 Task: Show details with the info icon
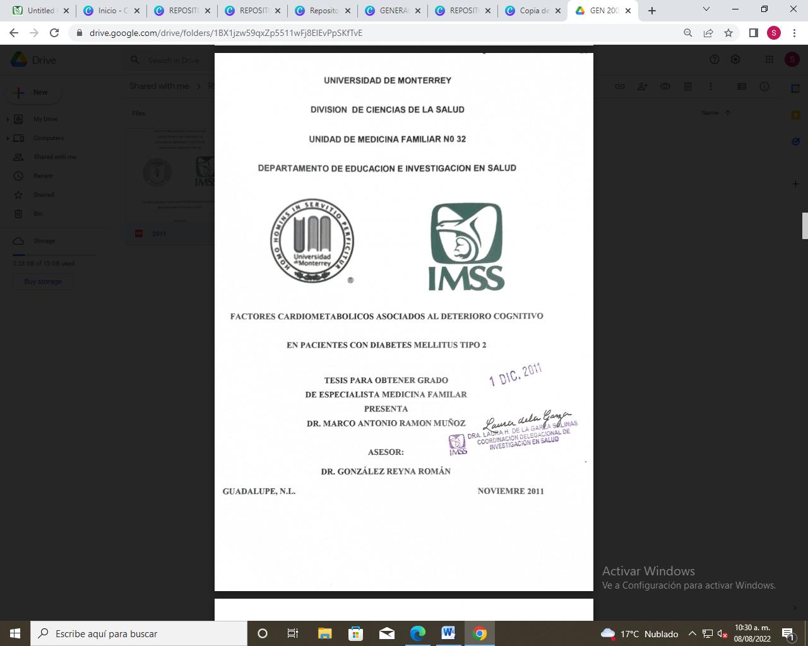click(764, 86)
